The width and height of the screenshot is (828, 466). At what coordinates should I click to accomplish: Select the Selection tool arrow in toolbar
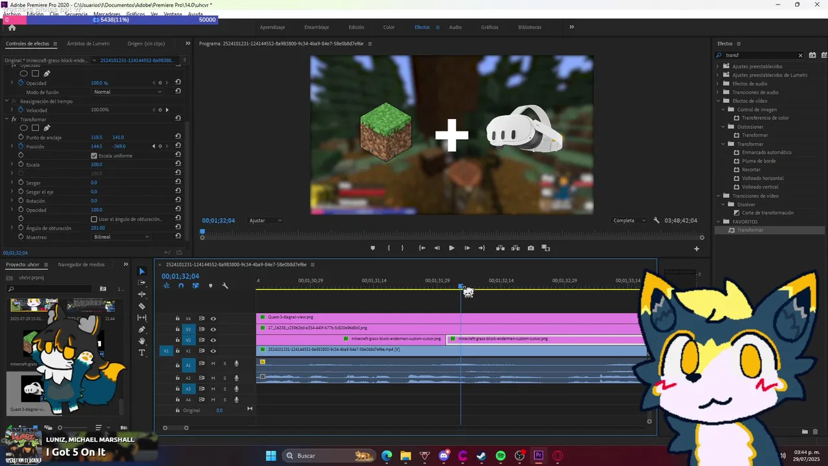click(142, 271)
